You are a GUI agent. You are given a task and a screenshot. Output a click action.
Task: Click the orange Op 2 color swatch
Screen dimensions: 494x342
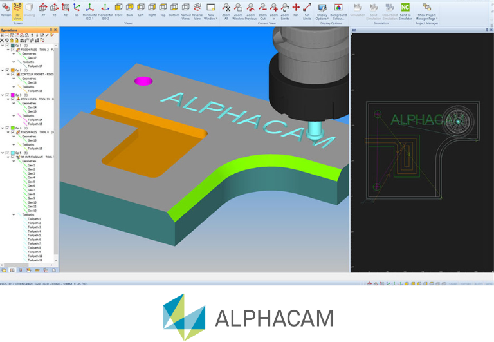[x=12, y=70]
